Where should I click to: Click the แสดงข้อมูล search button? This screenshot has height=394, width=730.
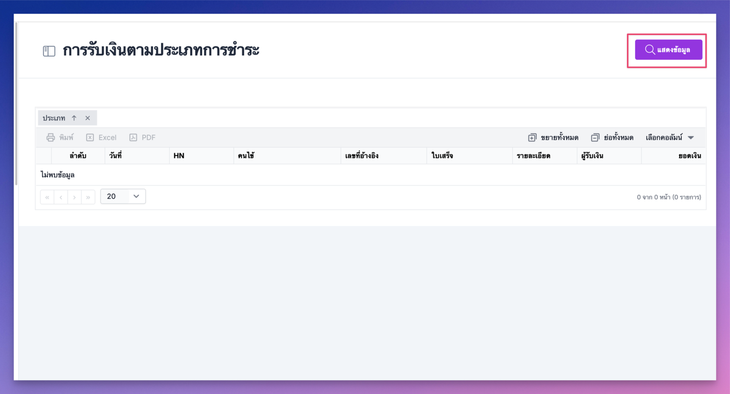tap(668, 50)
